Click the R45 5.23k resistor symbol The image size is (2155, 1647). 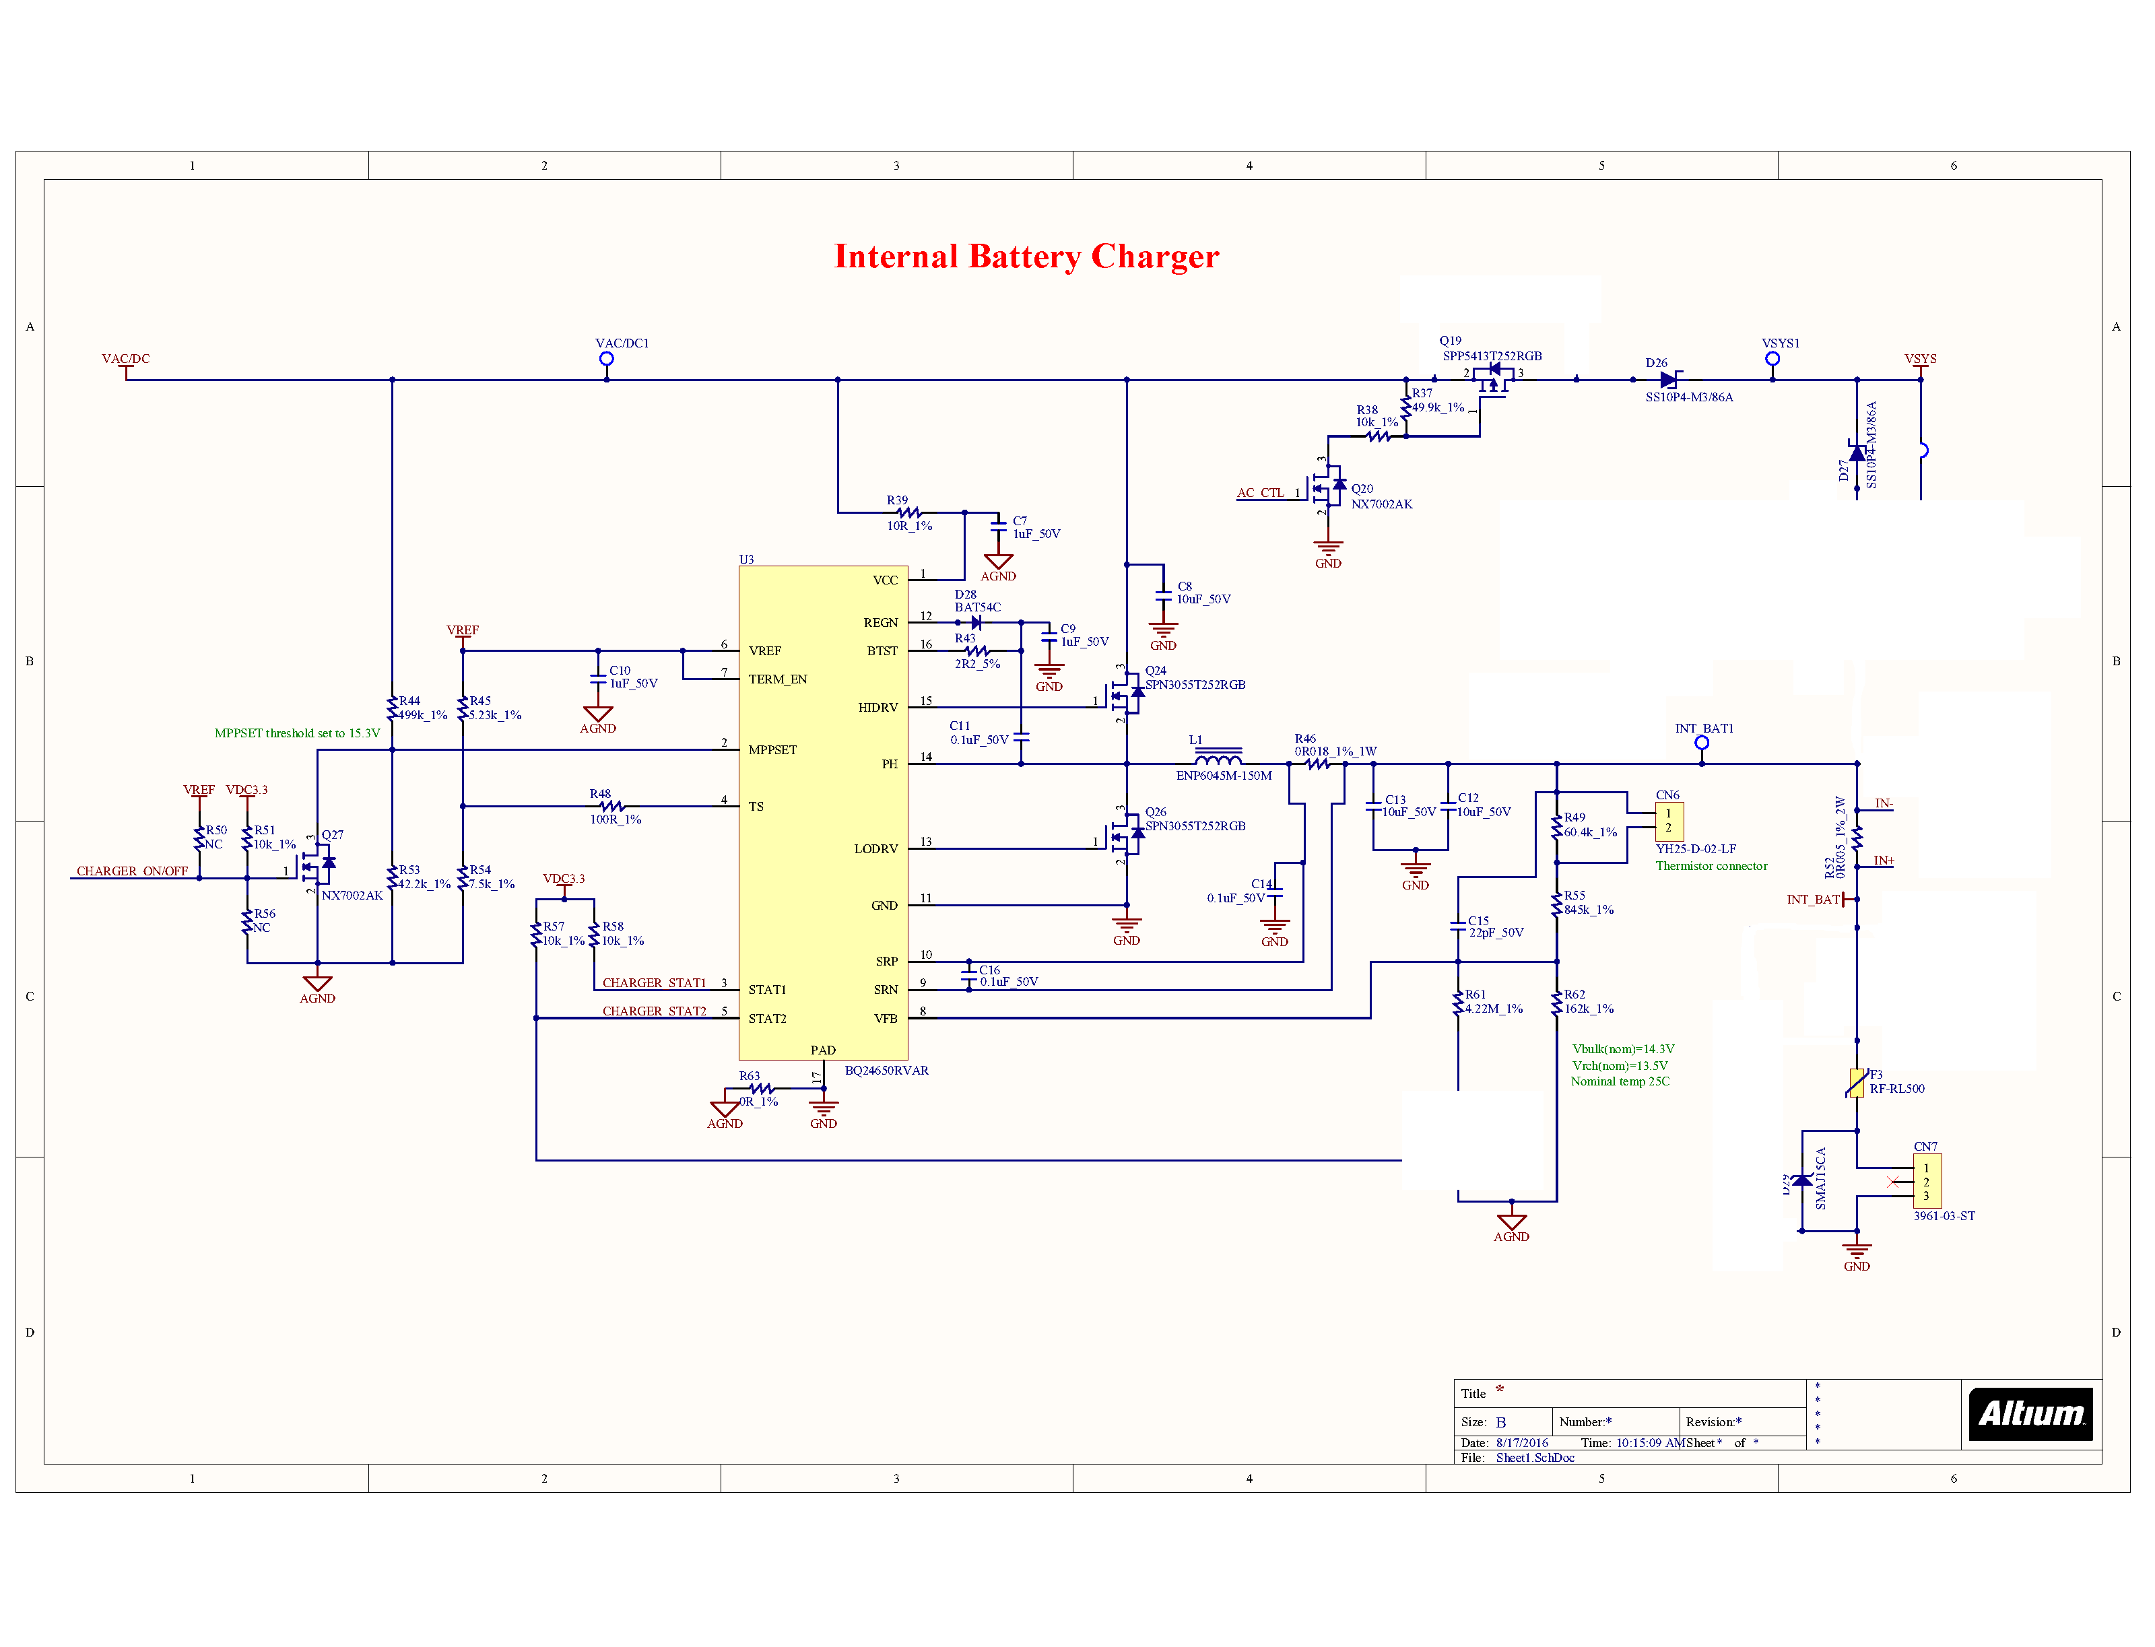[x=463, y=708]
